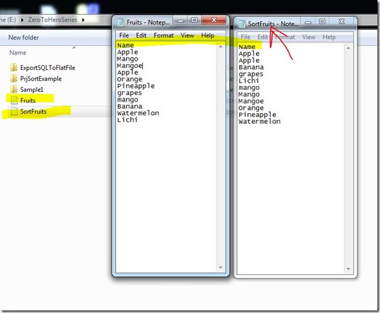Click 'Pineapple' line in Fruits Notepad
Screen dimensions: 380x313
[x=136, y=86]
